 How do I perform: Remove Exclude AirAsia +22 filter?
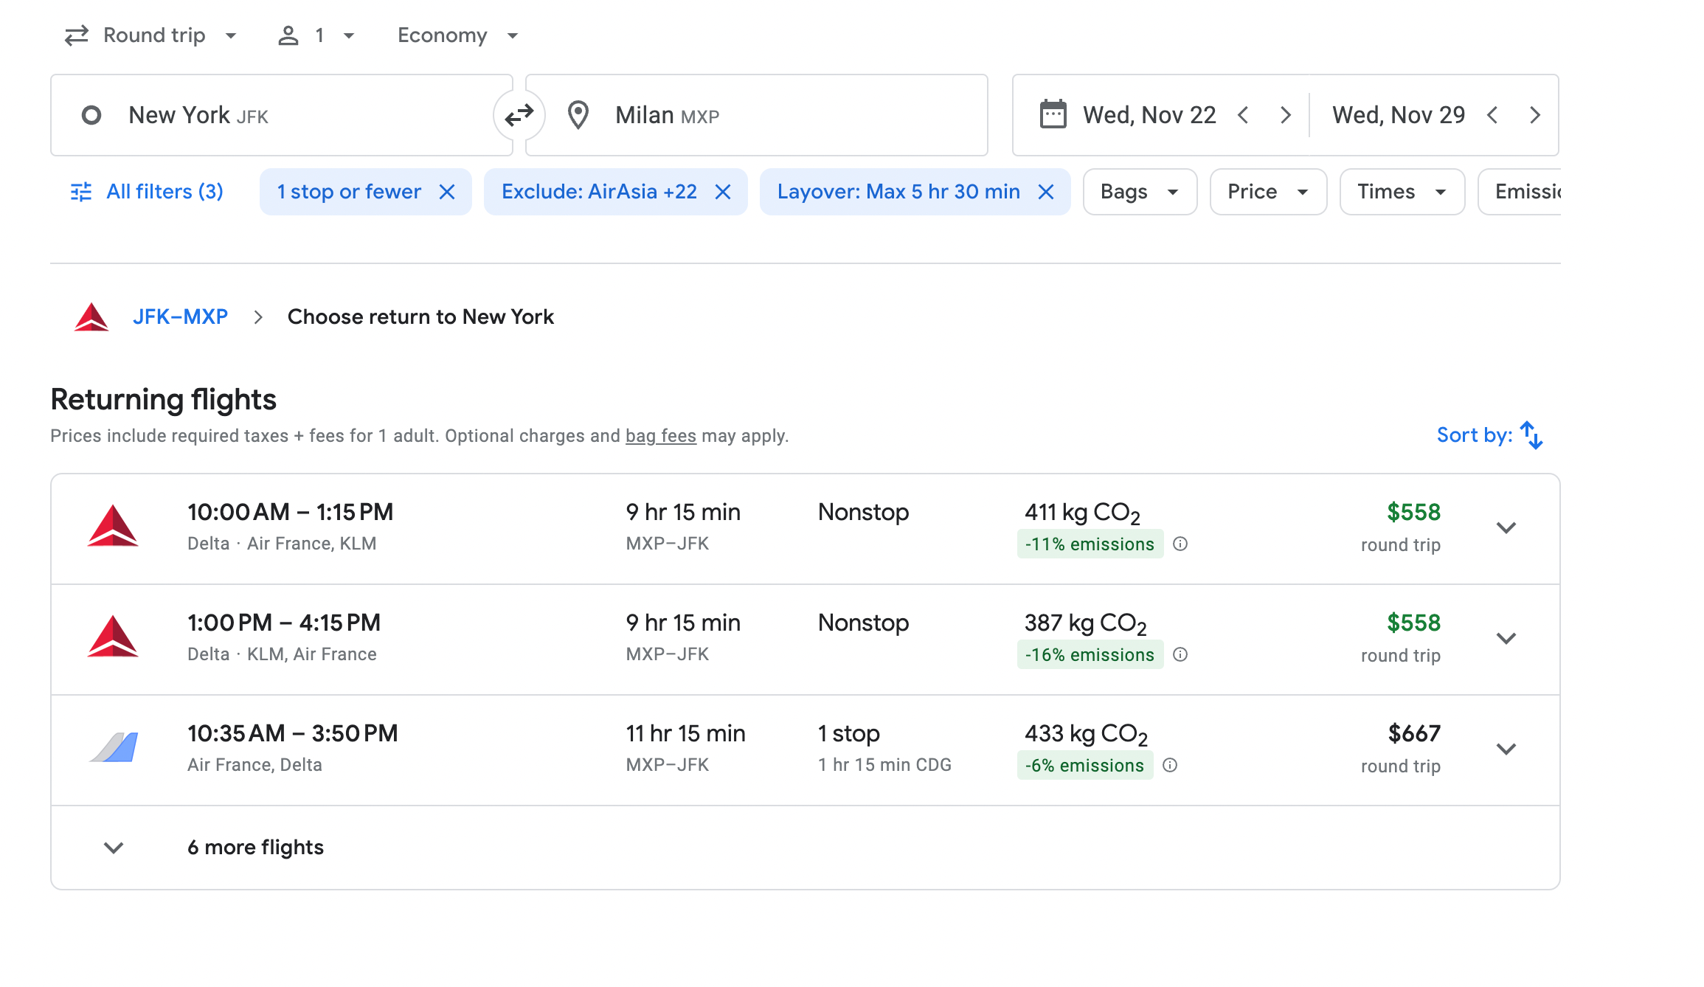tap(723, 192)
